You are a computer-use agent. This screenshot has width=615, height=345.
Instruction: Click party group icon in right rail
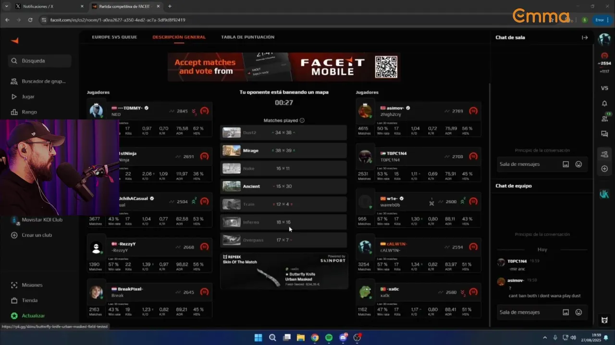tap(604, 154)
